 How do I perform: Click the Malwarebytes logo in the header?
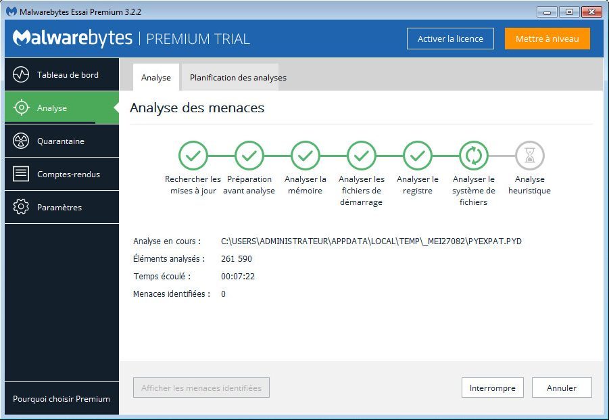point(72,39)
